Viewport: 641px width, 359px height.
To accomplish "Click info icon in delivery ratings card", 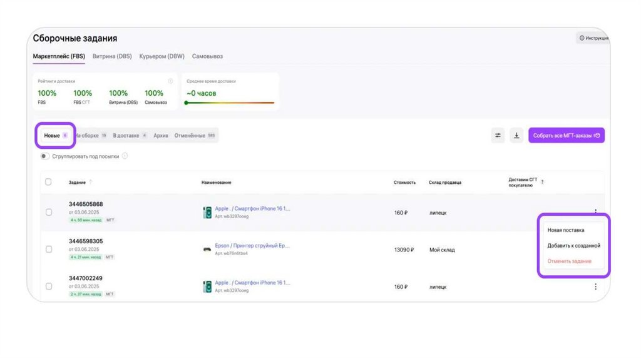I will coord(170,81).
